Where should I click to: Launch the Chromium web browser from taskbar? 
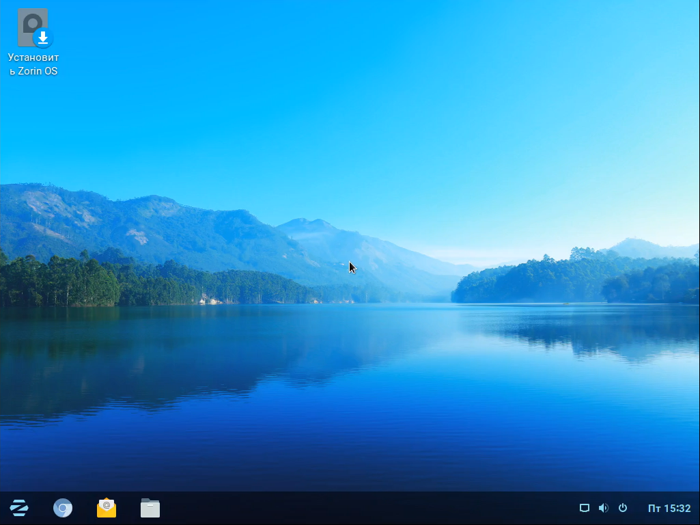click(63, 508)
